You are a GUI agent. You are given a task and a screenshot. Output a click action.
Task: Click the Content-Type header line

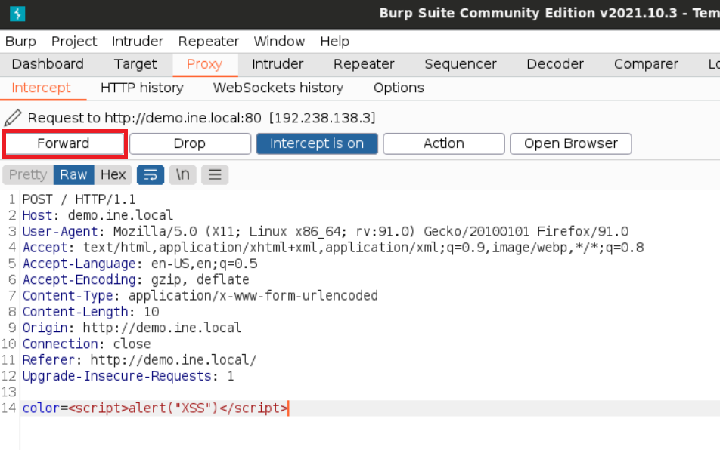click(x=200, y=295)
